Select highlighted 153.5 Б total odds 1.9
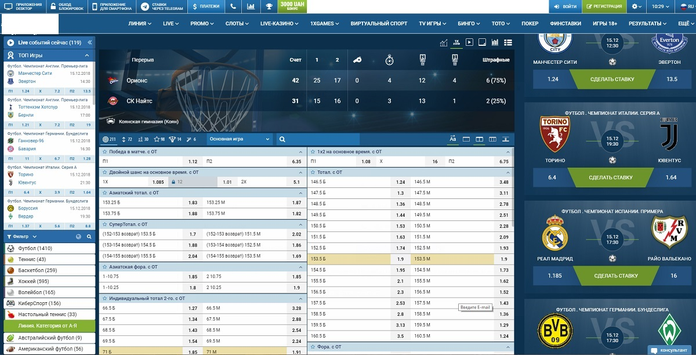The width and height of the screenshot is (696, 355). click(x=359, y=259)
